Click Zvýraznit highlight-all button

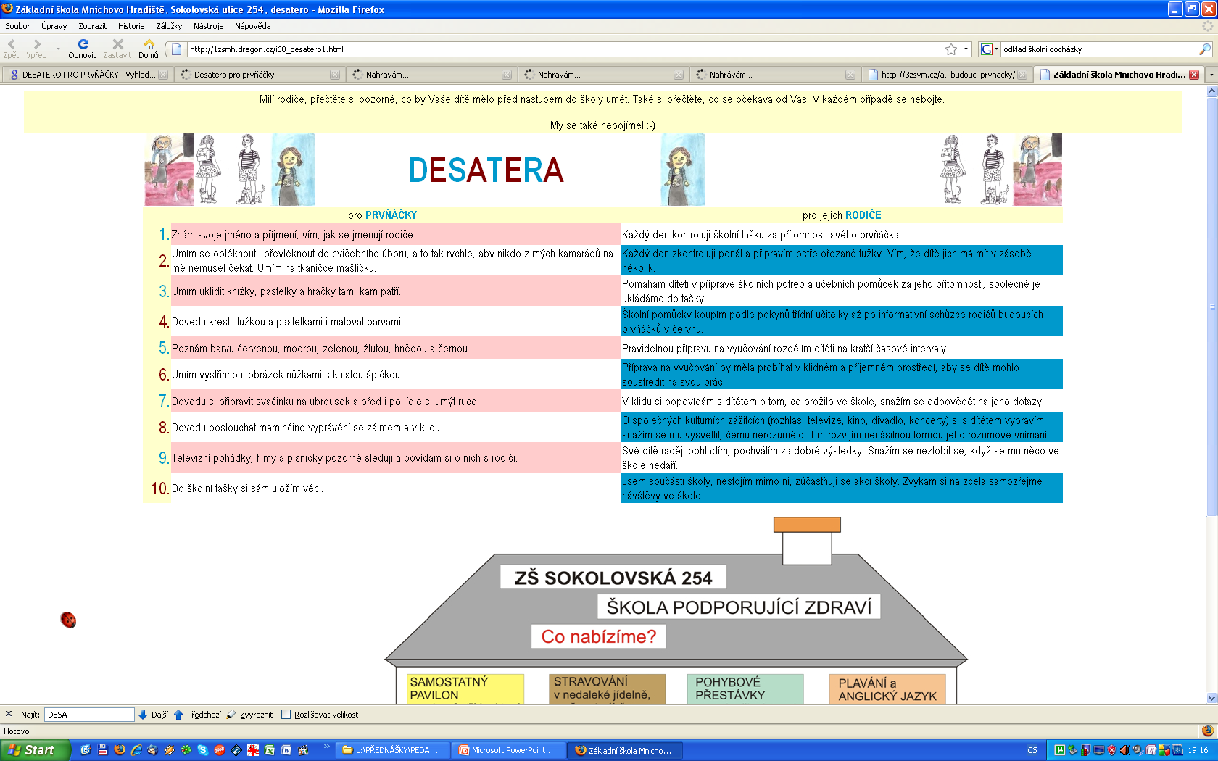coord(249,715)
